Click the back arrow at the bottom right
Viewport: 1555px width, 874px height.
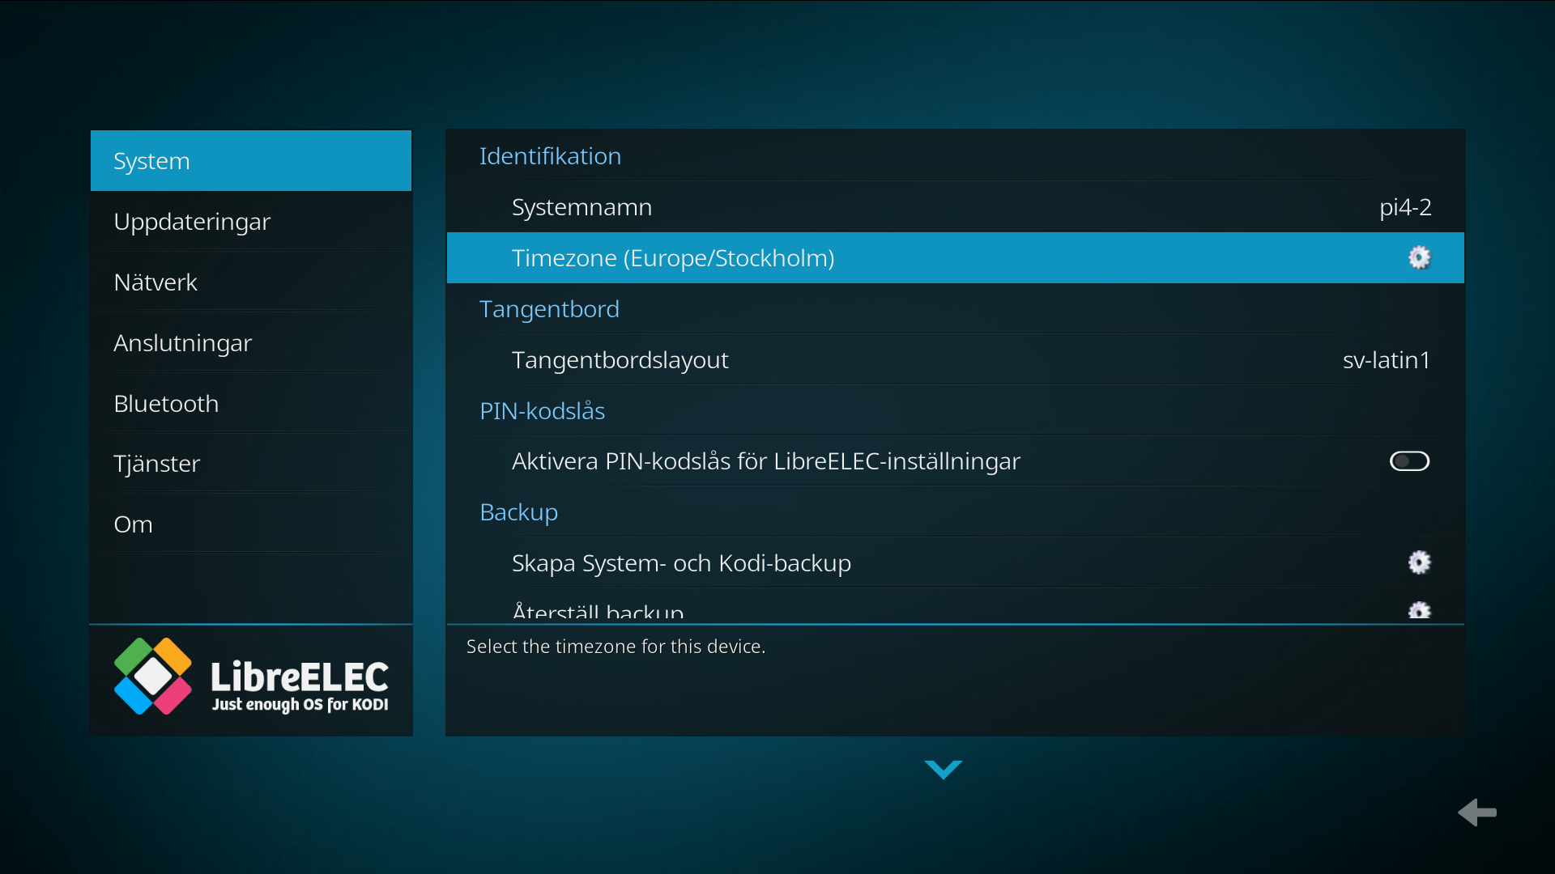pos(1477,812)
